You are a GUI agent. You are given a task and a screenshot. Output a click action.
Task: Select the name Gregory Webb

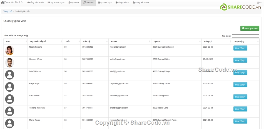[36, 59]
